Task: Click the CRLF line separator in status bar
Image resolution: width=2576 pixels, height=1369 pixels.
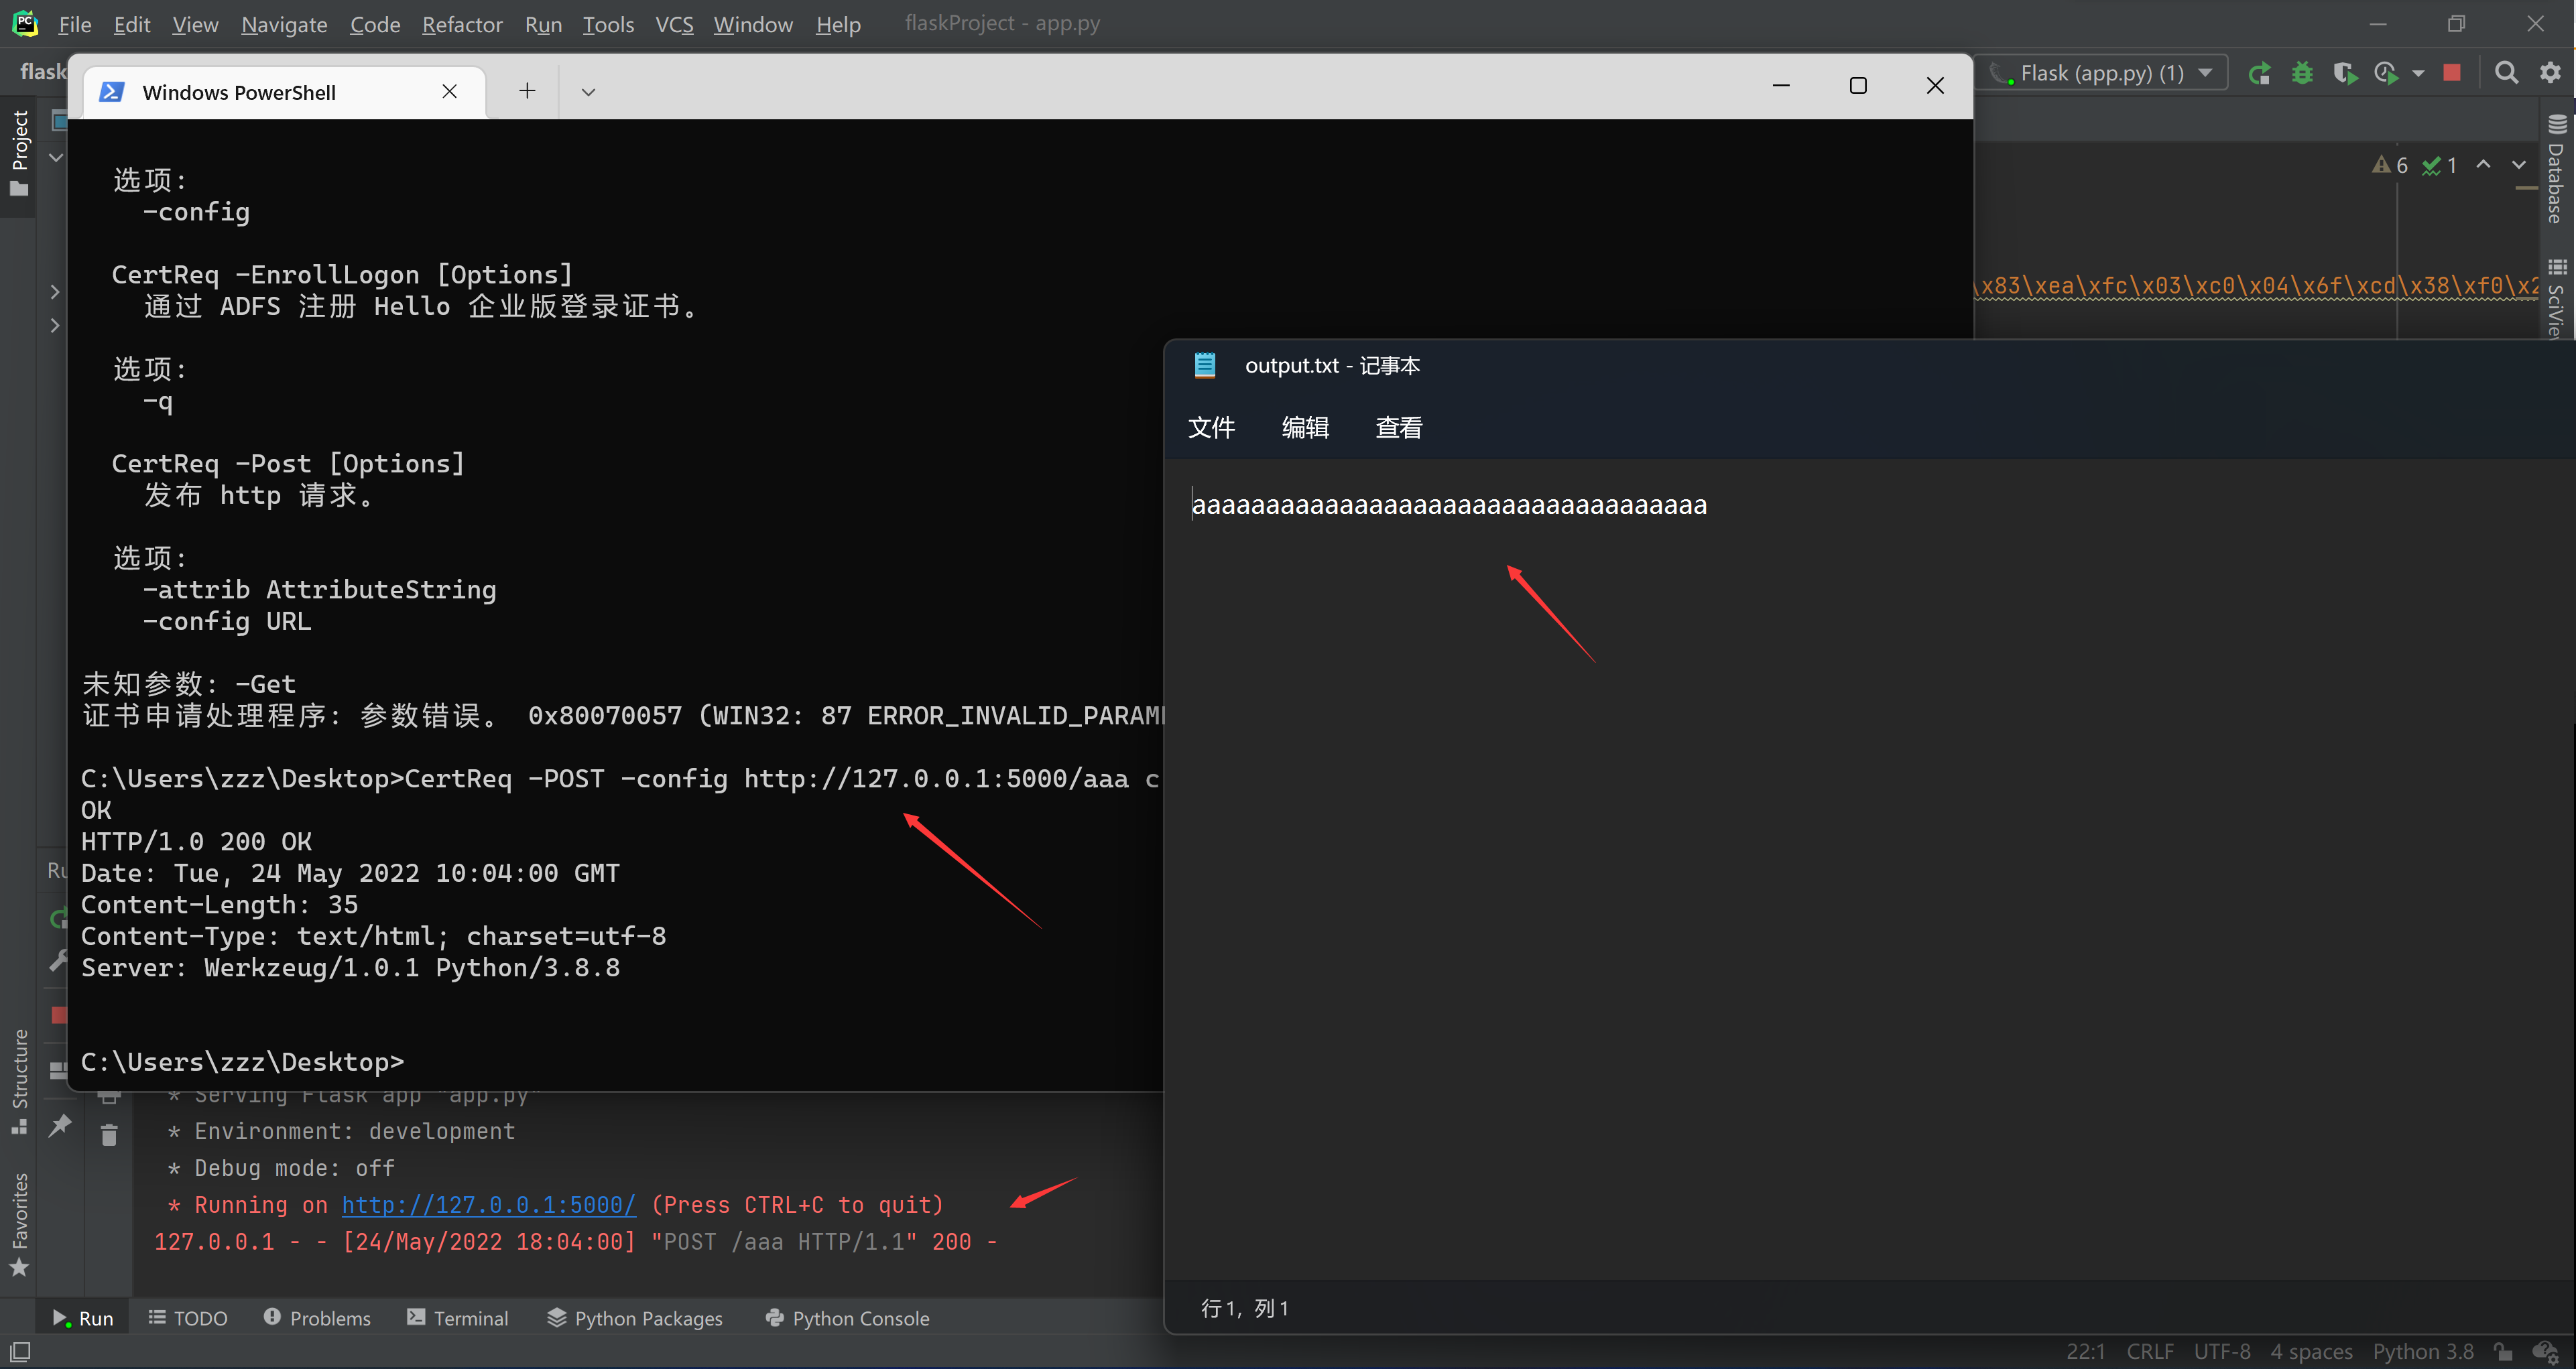Action: pyautogui.click(x=2150, y=1352)
